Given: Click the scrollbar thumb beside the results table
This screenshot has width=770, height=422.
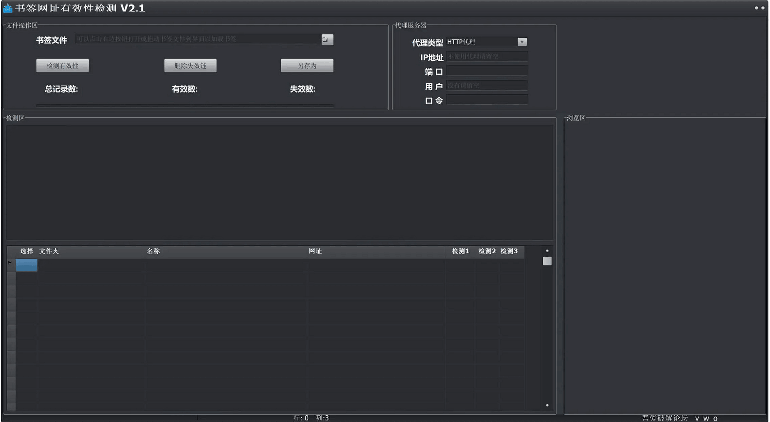Looking at the screenshot, I should [x=547, y=261].
